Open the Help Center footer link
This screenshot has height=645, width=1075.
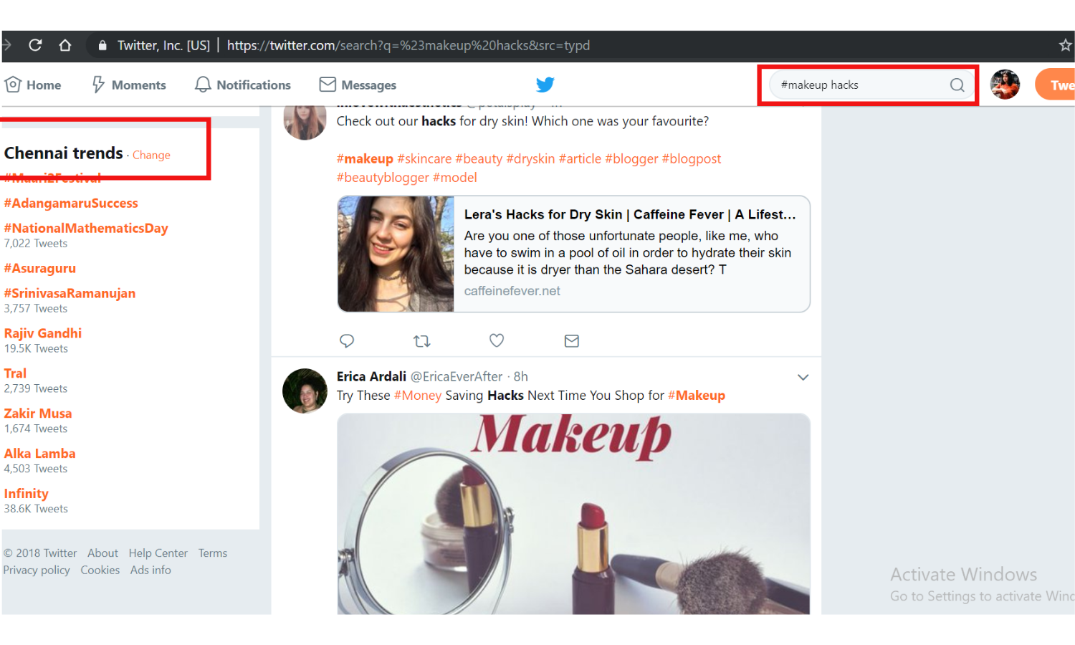point(158,553)
